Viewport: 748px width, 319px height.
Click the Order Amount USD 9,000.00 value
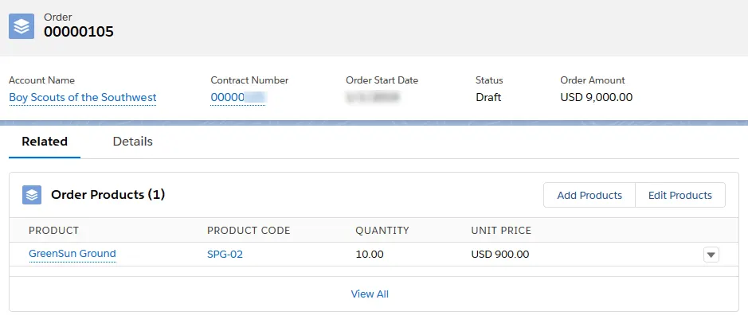(x=597, y=98)
